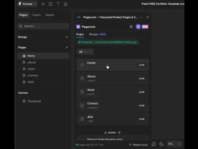Lock the Home page
198x149 pixels.
[142, 65]
